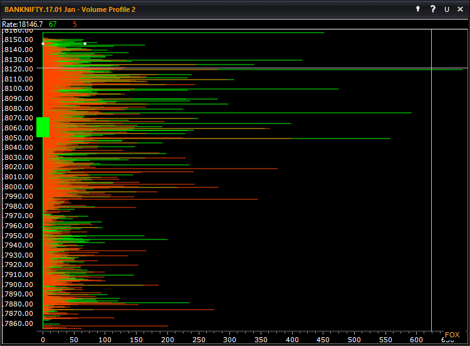Click price label 7950.00

[x=18, y=235]
